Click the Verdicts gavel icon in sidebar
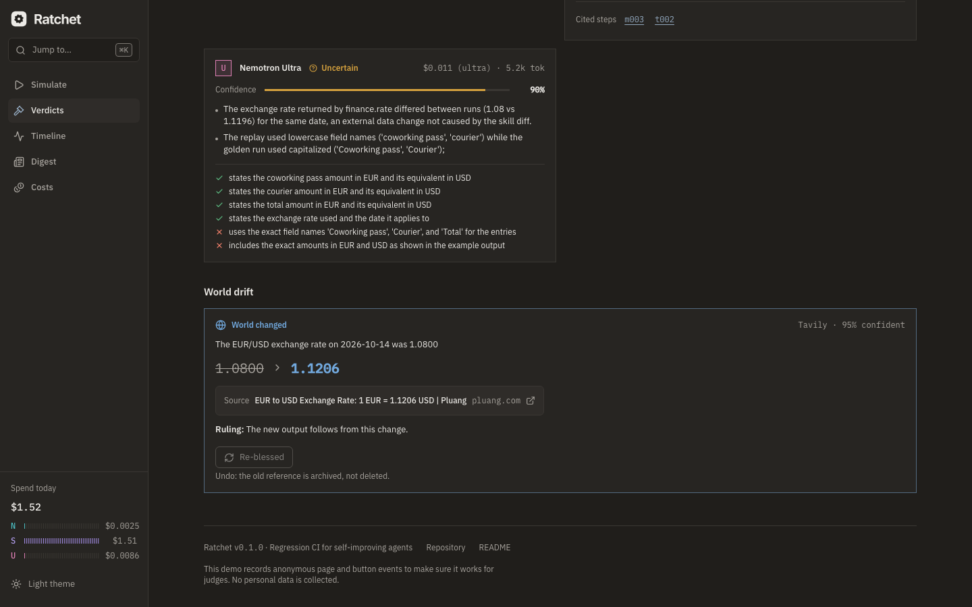Viewport: 972px width, 607px height. (19, 111)
